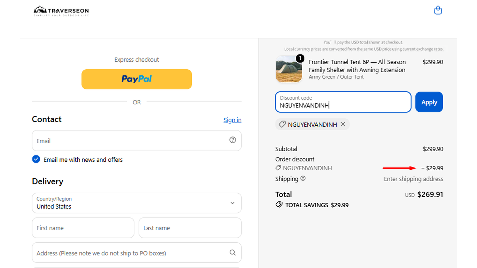The height and width of the screenshot is (268, 477).
Task: Pay with PayPal express checkout
Action: point(137,79)
